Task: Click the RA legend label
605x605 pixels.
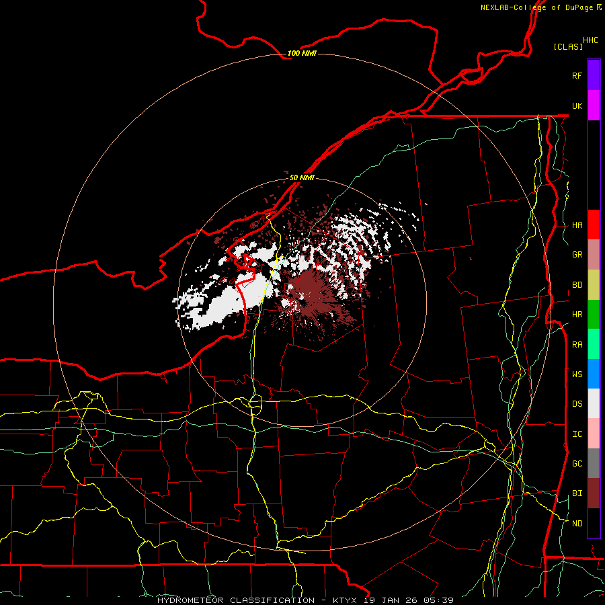Action: point(577,345)
